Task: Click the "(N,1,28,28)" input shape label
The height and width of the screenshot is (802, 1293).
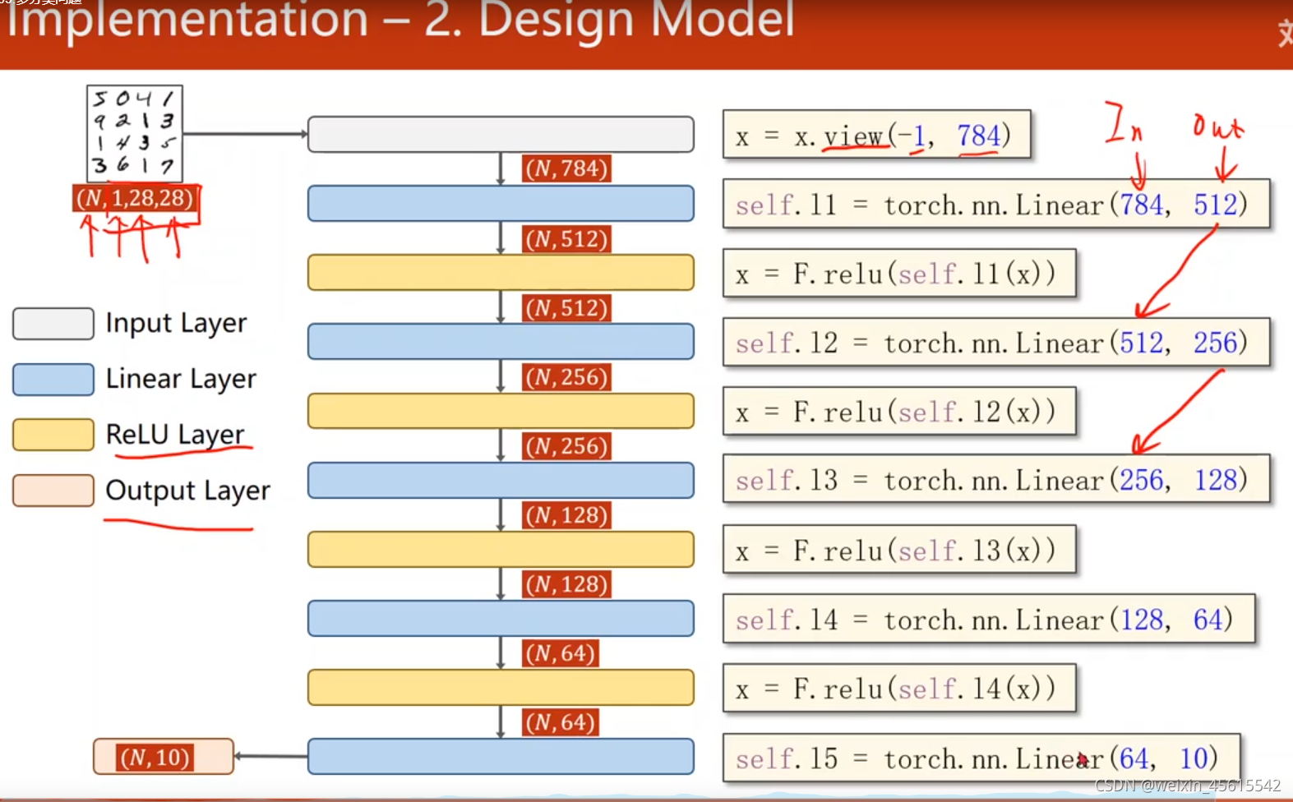Action: 135,198
